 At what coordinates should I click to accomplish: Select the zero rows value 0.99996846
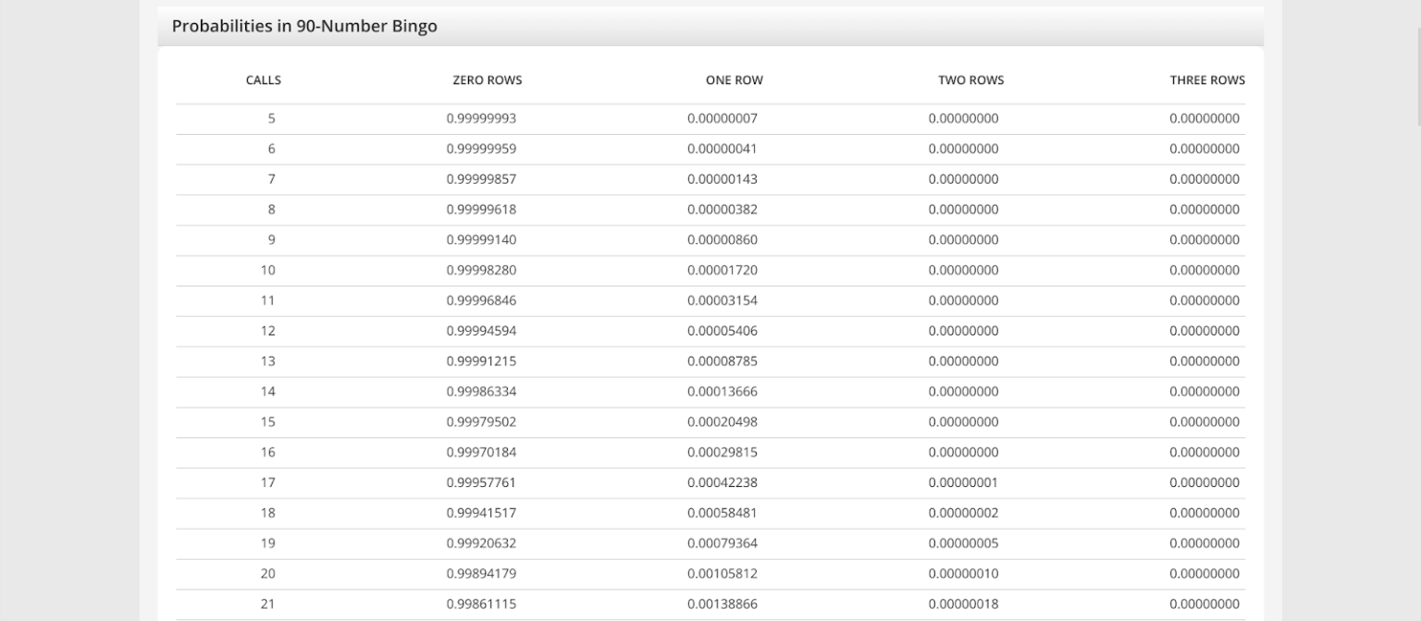pos(481,300)
